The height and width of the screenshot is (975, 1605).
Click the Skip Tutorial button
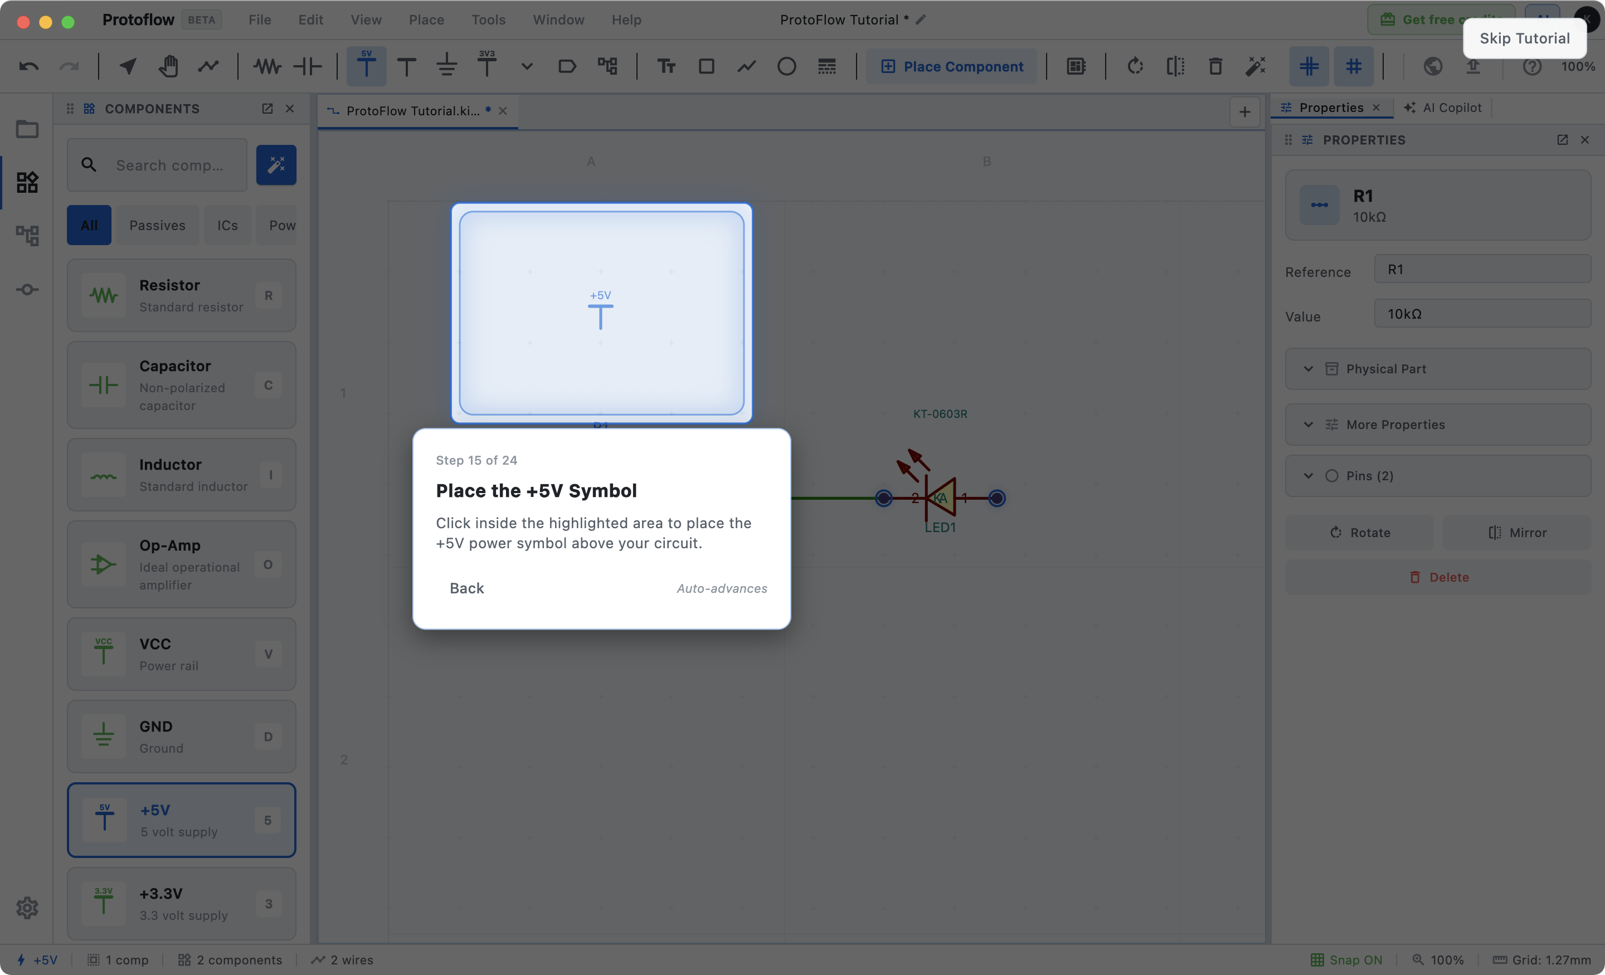click(x=1524, y=38)
